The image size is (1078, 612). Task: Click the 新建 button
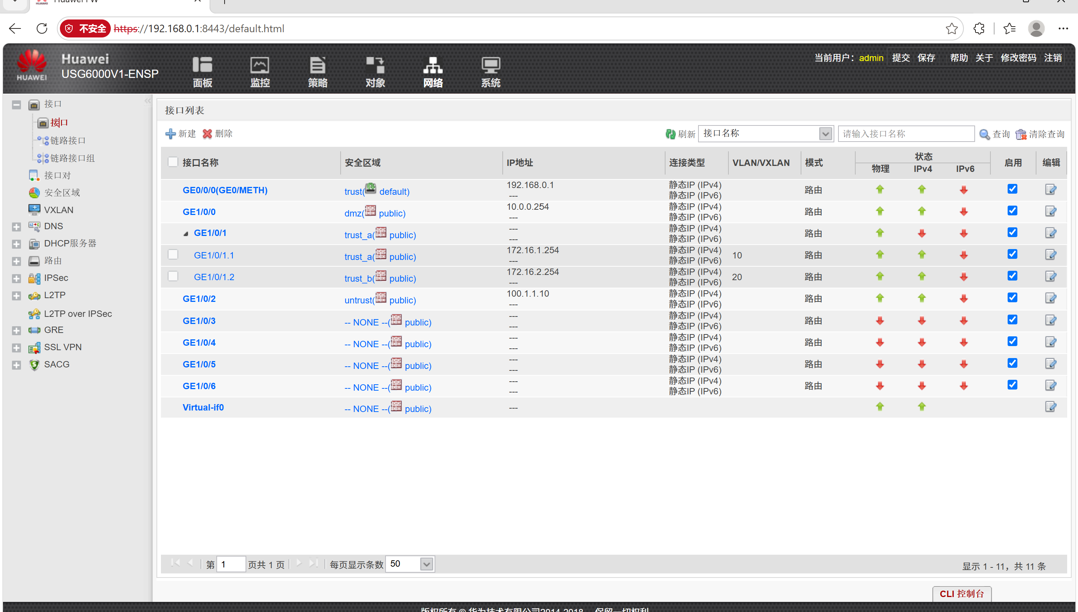(x=180, y=134)
